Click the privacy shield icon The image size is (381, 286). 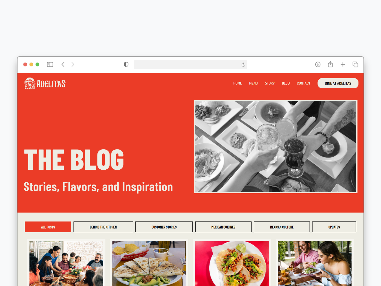coord(126,65)
